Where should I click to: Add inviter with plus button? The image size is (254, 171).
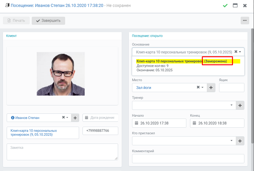(240, 141)
